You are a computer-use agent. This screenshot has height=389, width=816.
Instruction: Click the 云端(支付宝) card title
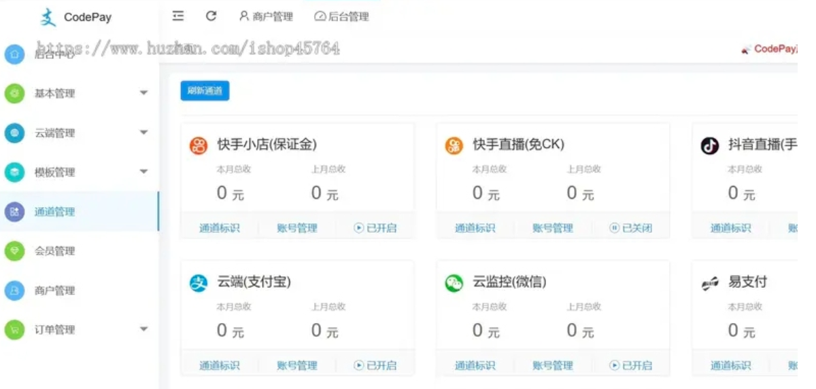tap(254, 282)
